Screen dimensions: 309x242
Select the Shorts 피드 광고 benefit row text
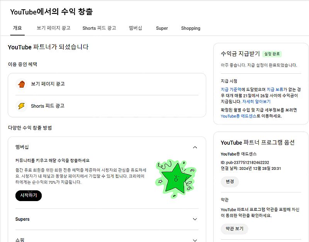pyautogui.click(x=48, y=106)
